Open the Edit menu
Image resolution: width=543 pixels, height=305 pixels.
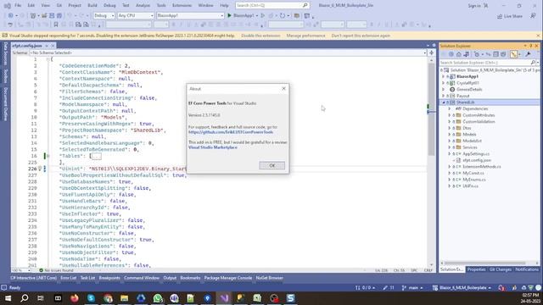31,6
